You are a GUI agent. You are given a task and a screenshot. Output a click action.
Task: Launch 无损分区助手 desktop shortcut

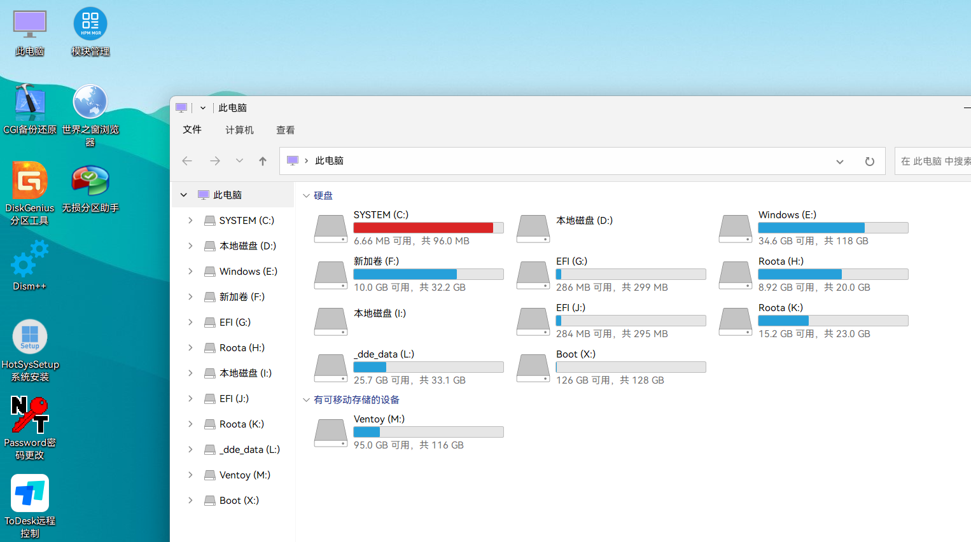[90, 188]
